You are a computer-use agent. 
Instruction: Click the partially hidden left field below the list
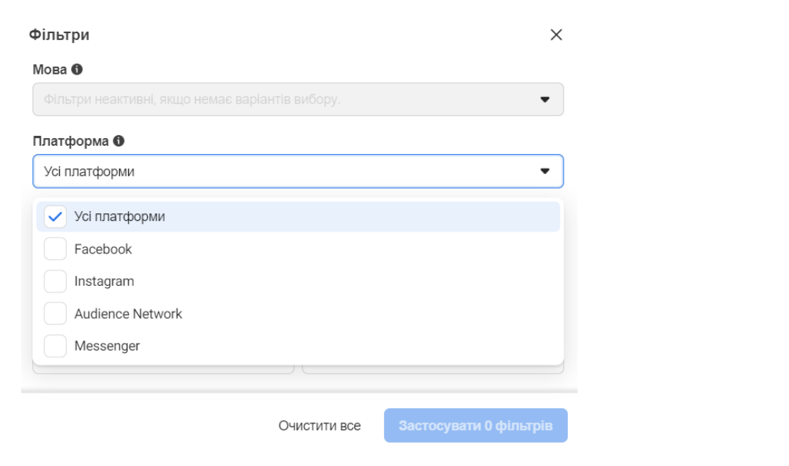point(163,370)
